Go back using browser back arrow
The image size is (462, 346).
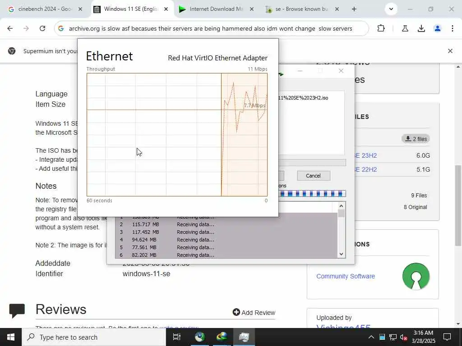[10, 28]
